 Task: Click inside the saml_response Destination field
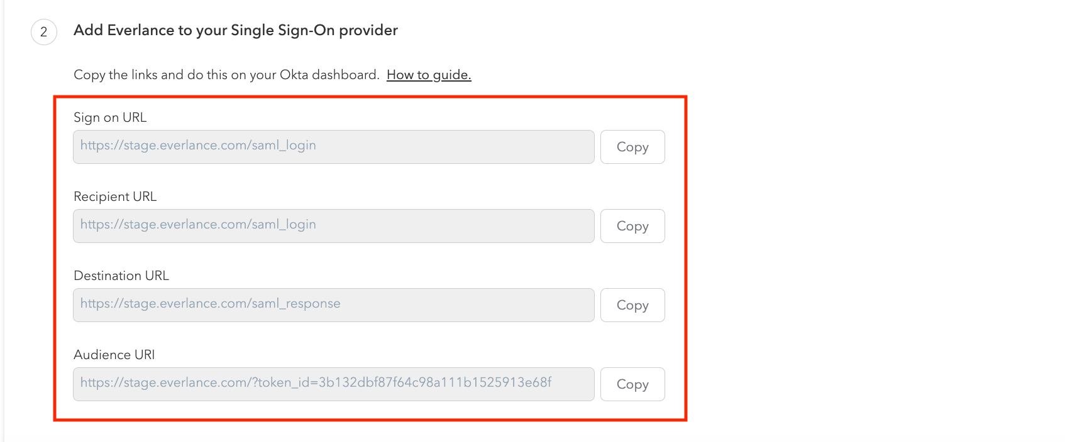coord(334,305)
